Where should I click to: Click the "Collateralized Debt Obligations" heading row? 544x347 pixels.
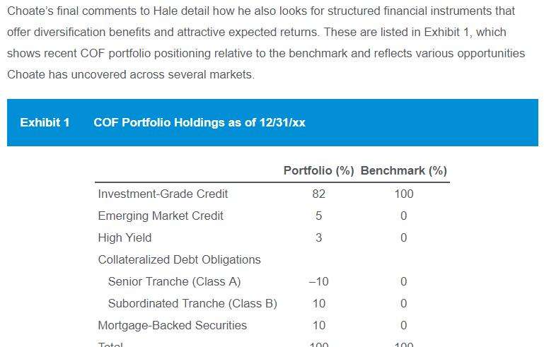pyautogui.click(x=179, y=259)
